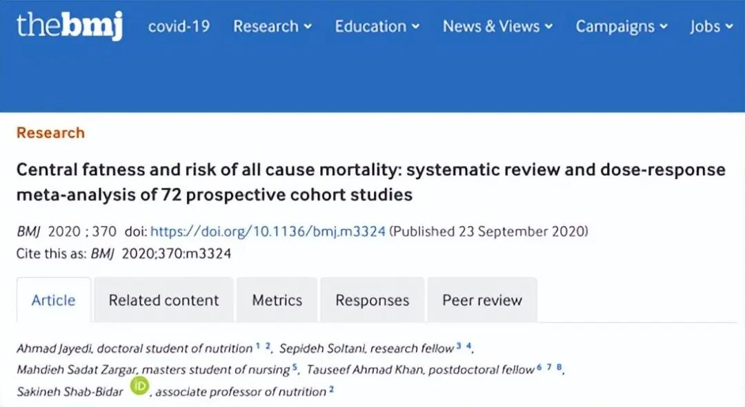Open the ORCID icon beside Sakineh Shab-Bidar
The image size is (745, 407).
[x=139, y=386]
